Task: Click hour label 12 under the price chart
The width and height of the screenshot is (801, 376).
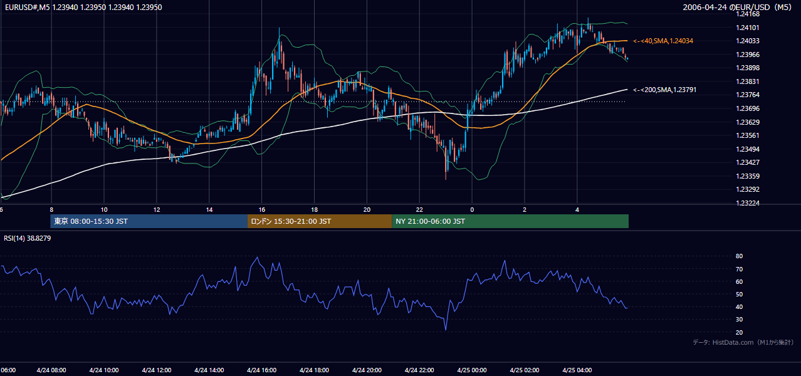Action: pos(157,210)
